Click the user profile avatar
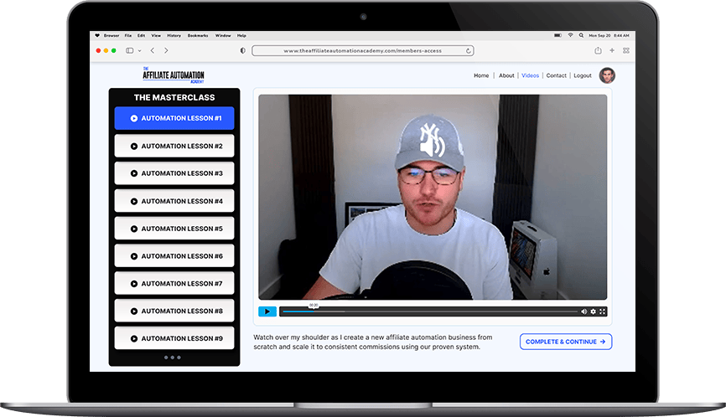 pos(607,75)
